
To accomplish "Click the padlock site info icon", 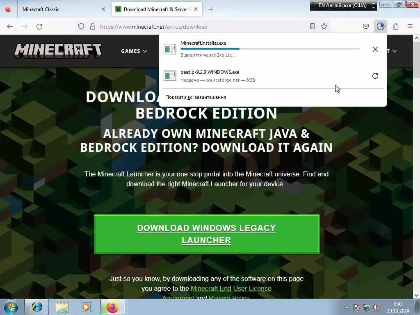I will (x=93, y=26).
